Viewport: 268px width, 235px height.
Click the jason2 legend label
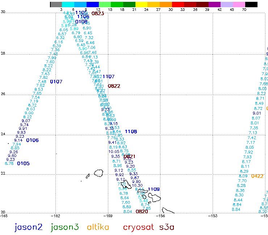pos(28,227)
